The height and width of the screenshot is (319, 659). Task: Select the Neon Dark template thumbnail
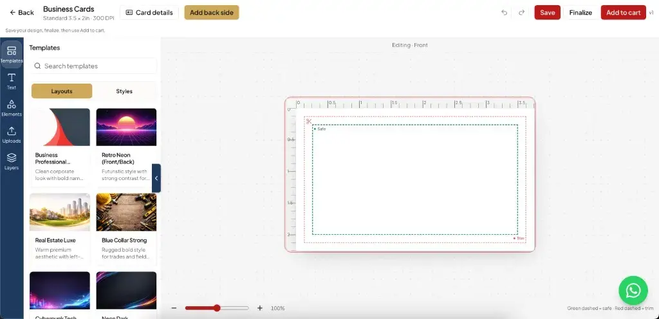(x=126, y=291)
